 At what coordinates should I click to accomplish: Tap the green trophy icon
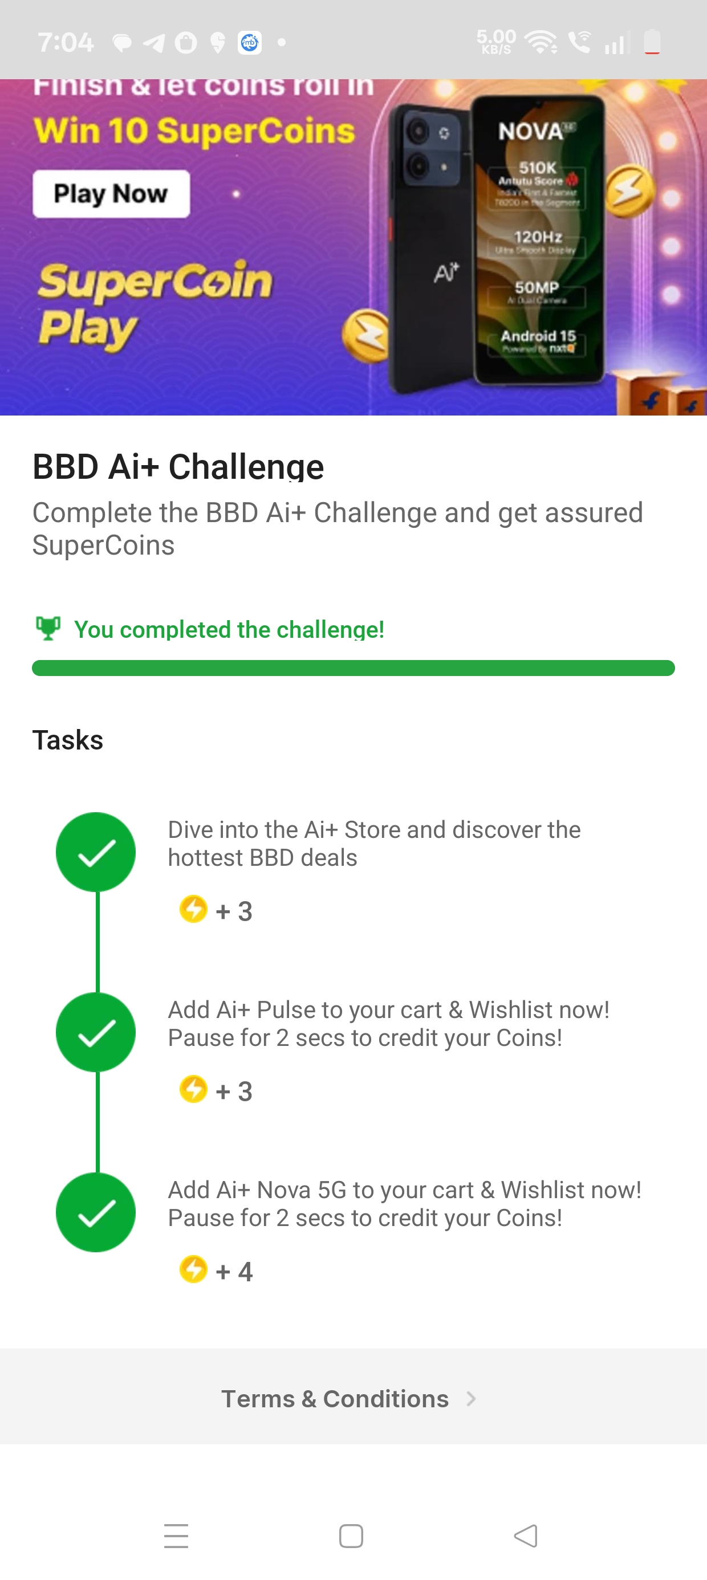click(x=48, y=628)
